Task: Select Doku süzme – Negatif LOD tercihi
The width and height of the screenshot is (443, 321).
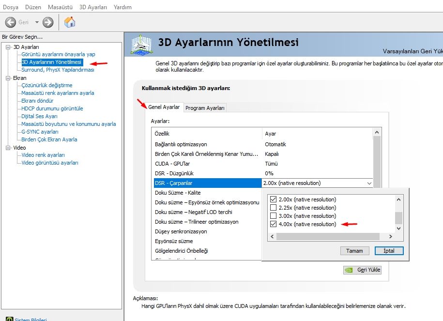Action: click(x=208, y=212)
